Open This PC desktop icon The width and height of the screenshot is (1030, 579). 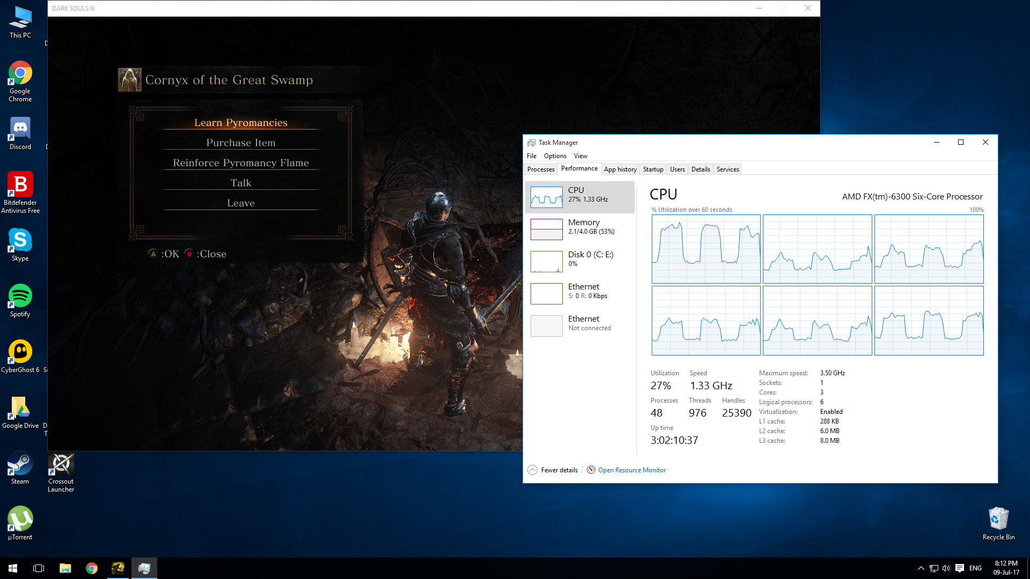[20, 22]
